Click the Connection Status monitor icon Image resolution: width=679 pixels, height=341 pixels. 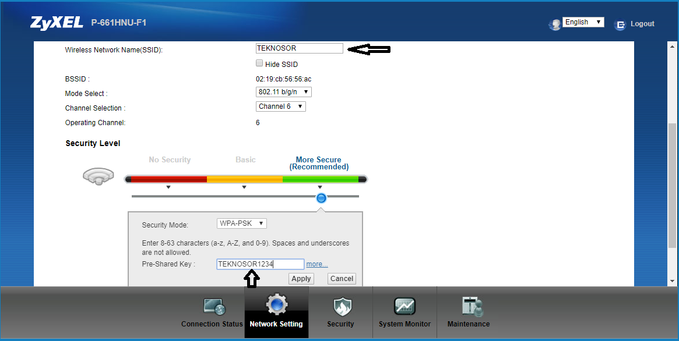(214, 307)
